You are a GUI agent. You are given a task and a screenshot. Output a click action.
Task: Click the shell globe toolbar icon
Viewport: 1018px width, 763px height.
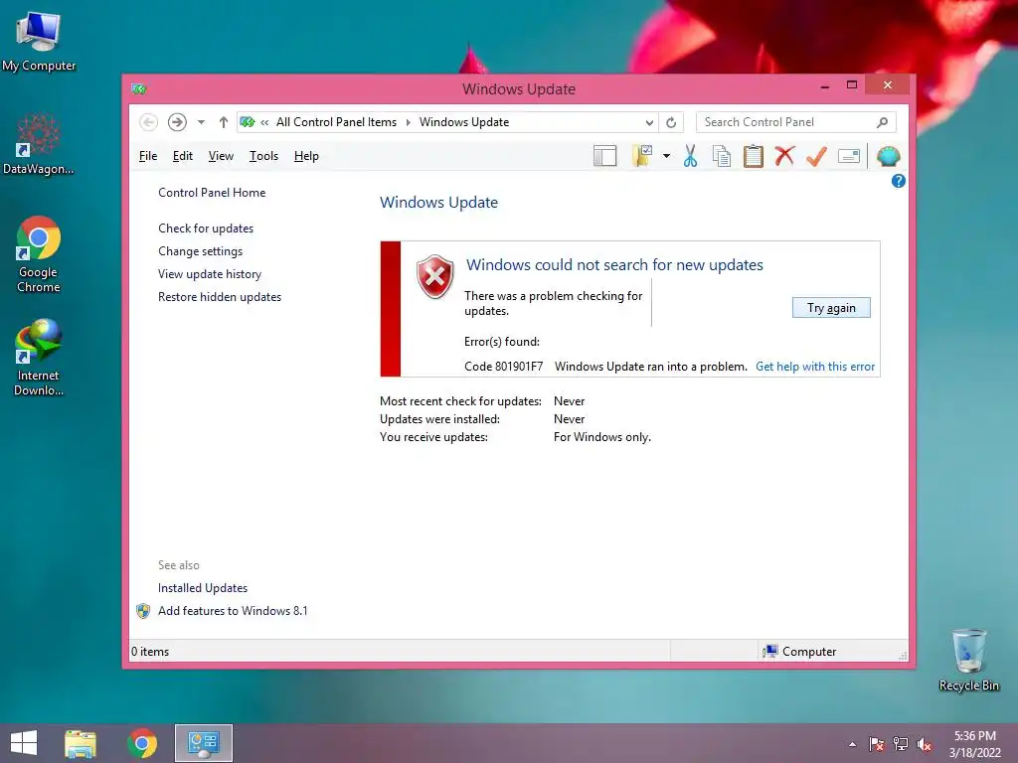pyautogui.click(x=888, y=156)
